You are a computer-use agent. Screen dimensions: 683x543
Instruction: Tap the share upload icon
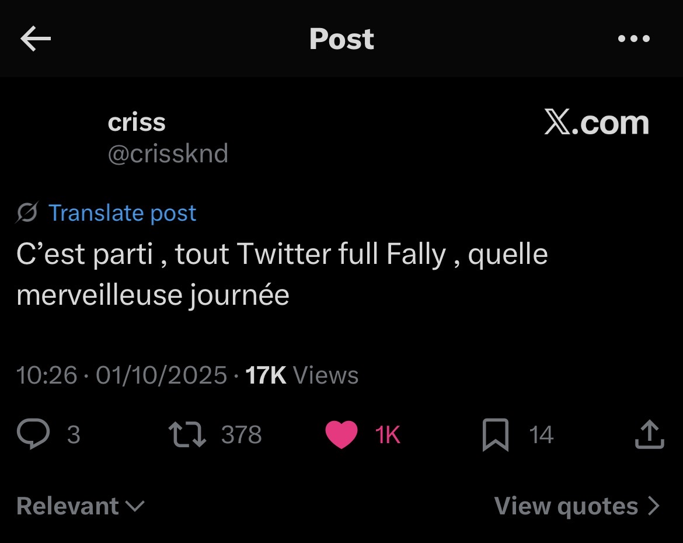649,435
